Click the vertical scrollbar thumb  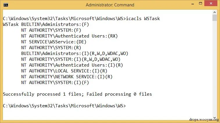pos(214,18)
